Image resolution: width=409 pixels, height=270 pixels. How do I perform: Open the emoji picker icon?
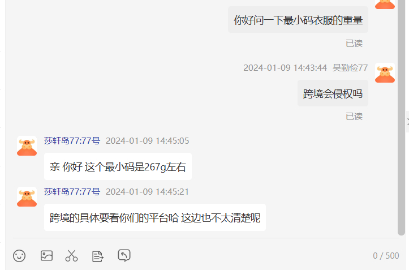(x=19, y=256)
